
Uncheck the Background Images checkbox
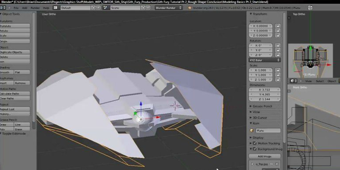click(255, 149)
